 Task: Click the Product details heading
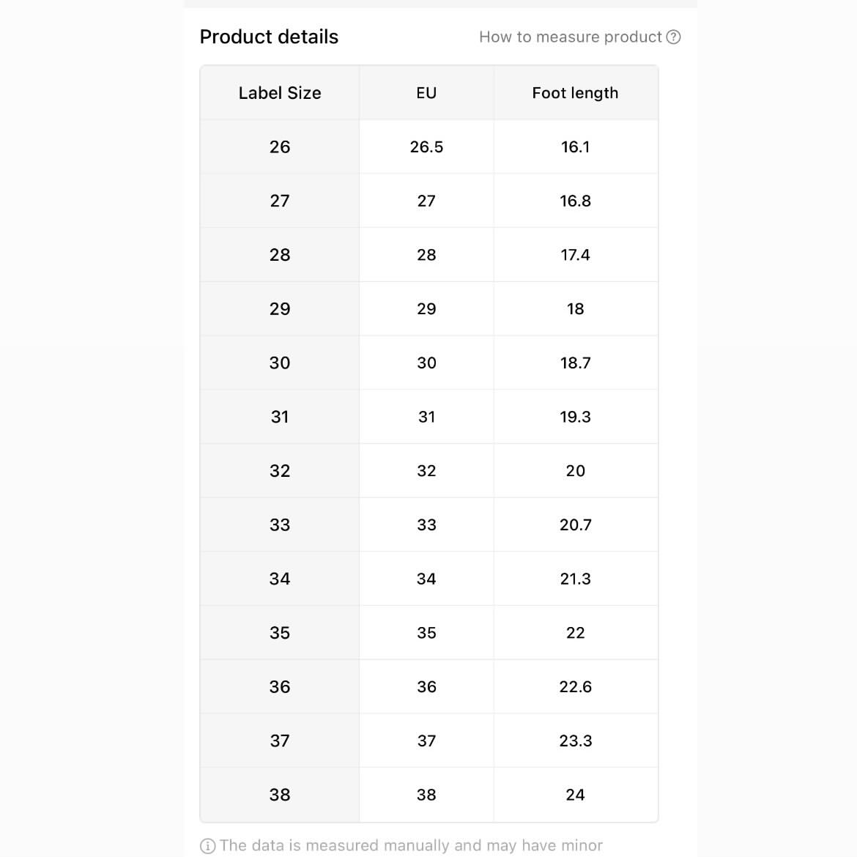[269, 37]
